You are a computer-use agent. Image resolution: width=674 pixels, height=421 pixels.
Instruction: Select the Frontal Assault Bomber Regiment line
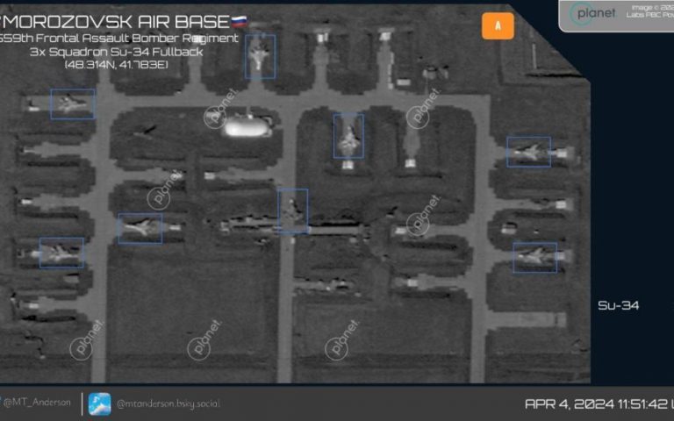click(x=118, y=39)
